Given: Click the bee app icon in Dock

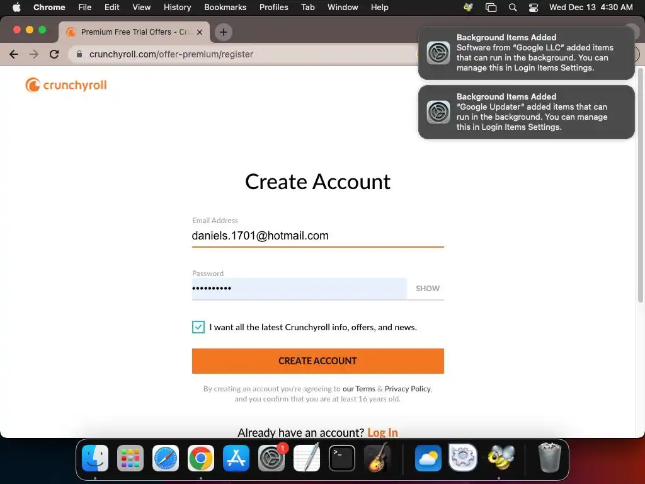Looking at the screenshot, I should click(501, 458).
